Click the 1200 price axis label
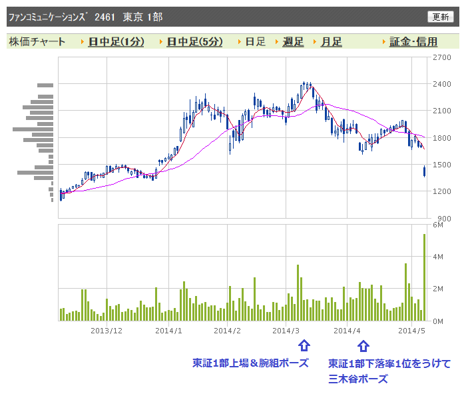Screen dimensions: 464x396 coord(442,191)
